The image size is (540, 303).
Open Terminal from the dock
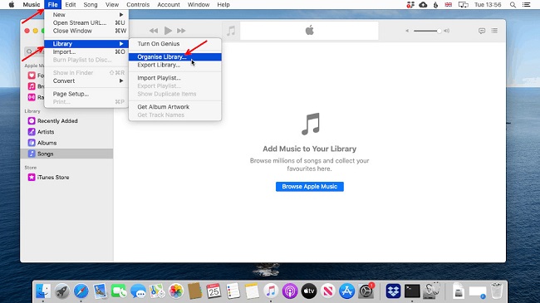[x=412, y=291]
